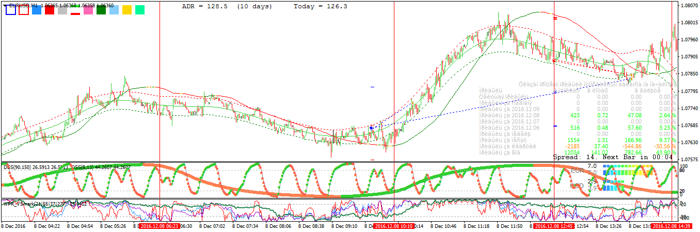Screen dimensions: 700x232
Task: Click price level 1.07630 on scale
Action: (689, 142)
